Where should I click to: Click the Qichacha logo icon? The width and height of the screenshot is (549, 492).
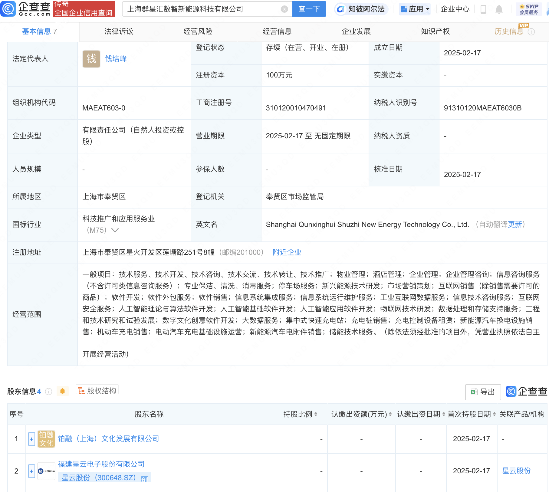click(x=8, y=9)
